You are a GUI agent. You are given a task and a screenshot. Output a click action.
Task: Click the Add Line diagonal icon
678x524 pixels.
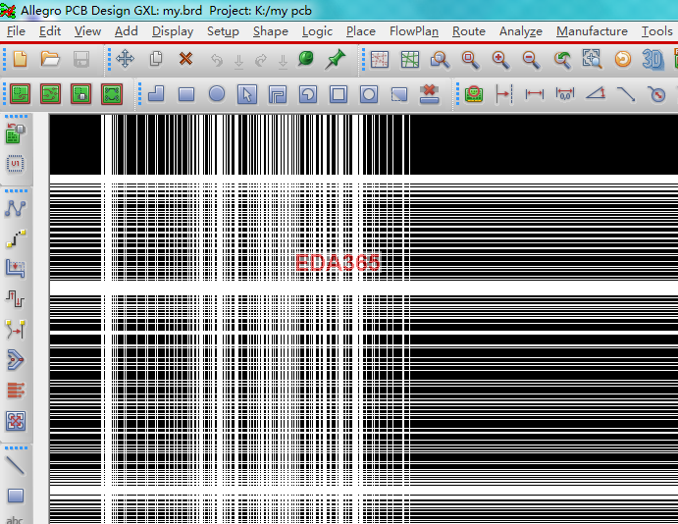click(16, 466)
